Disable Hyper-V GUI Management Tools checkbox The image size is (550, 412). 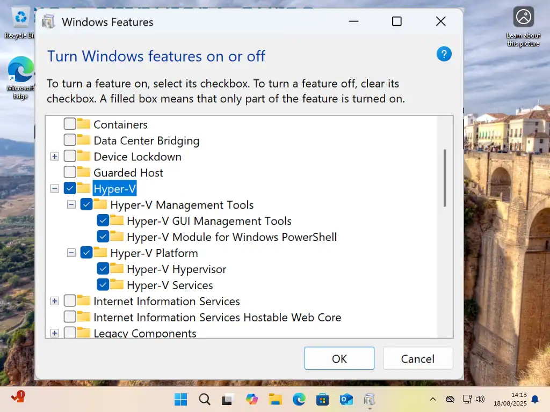pos(103,220)
